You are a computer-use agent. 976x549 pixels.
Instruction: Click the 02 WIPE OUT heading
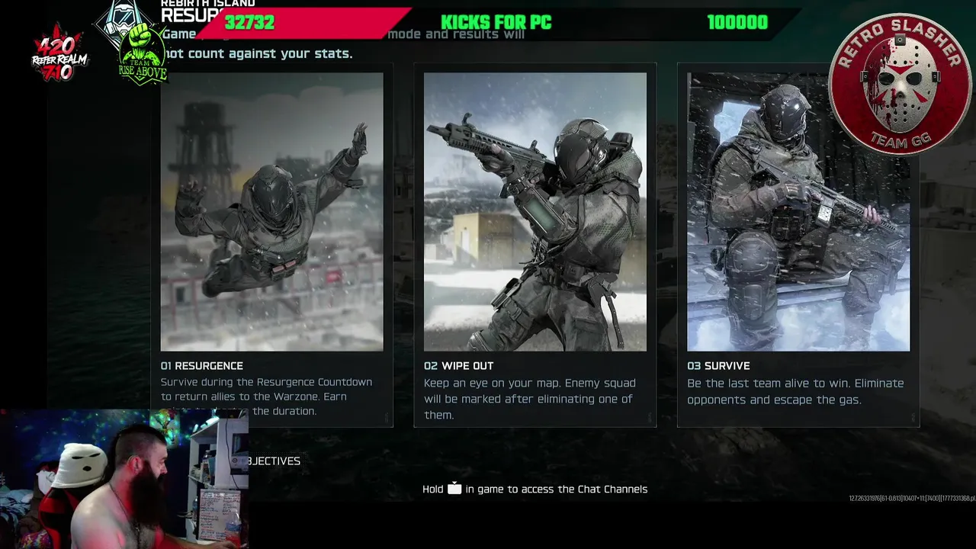(x=459, y=366)
